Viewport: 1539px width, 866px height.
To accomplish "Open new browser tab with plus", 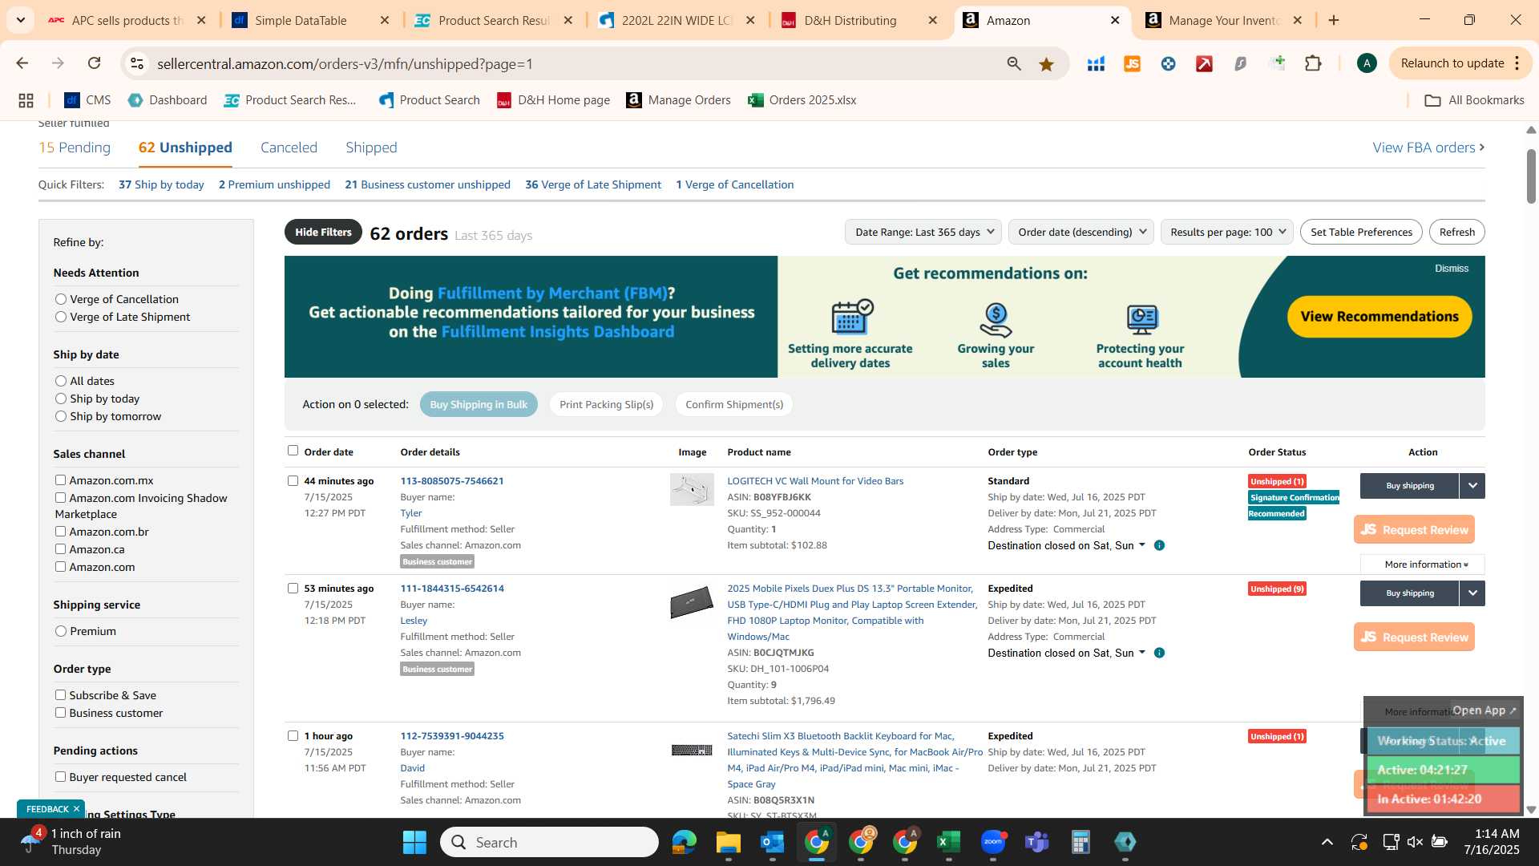I will [1334, 20].
